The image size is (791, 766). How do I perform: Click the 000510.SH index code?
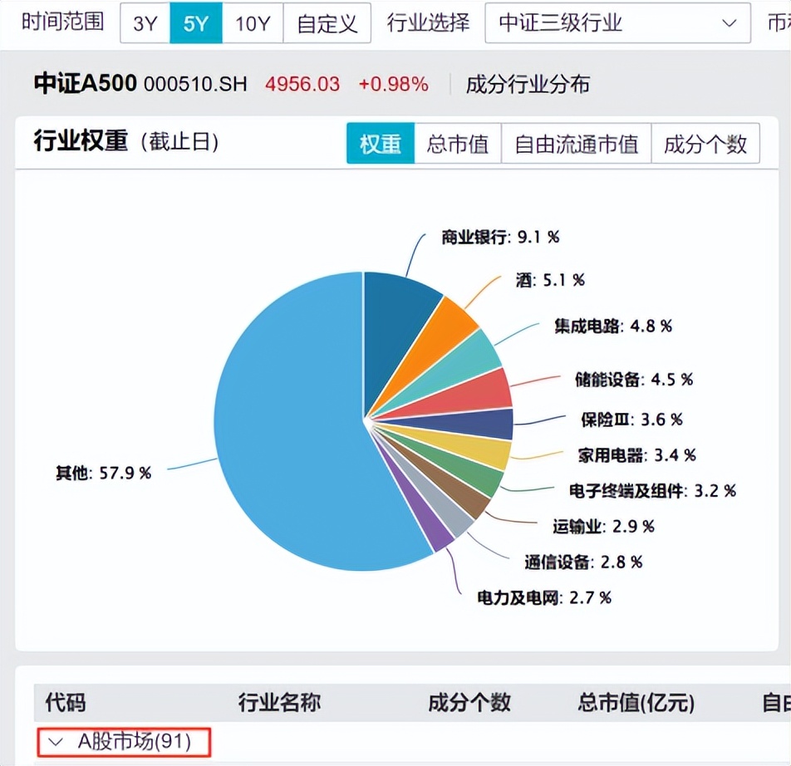[196, 84]
